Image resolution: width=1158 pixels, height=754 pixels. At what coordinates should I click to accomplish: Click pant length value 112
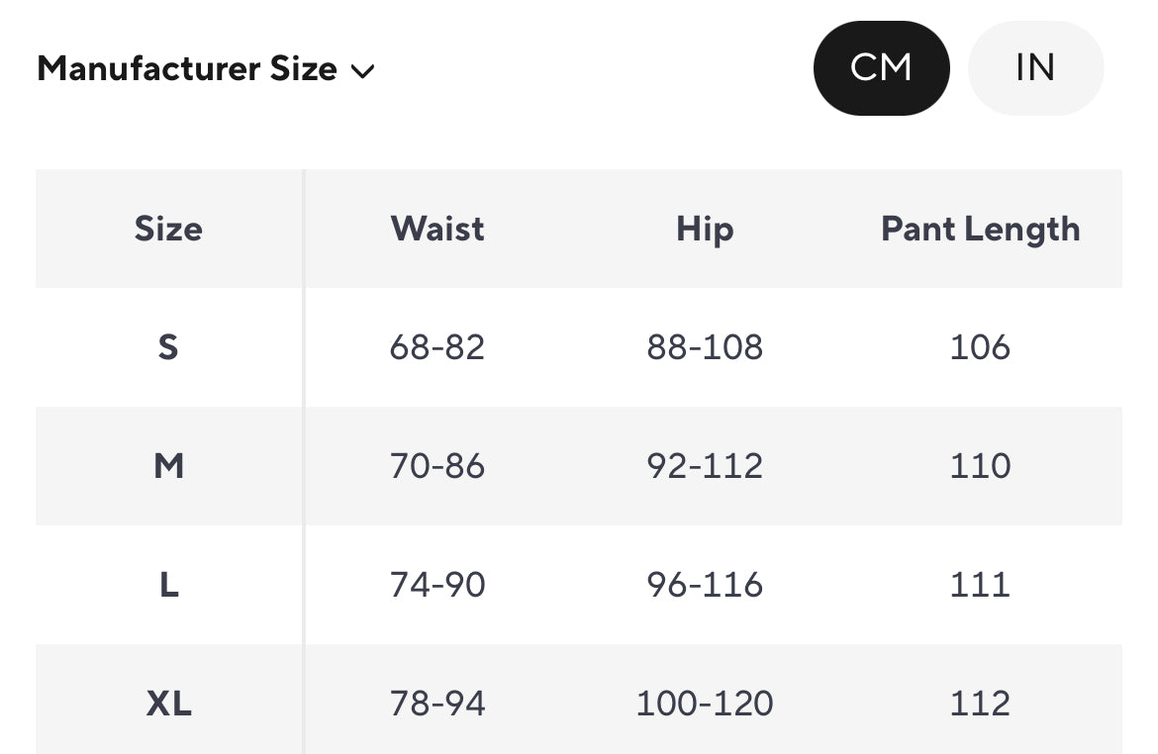pyautogui.click(x=980, y=704)
